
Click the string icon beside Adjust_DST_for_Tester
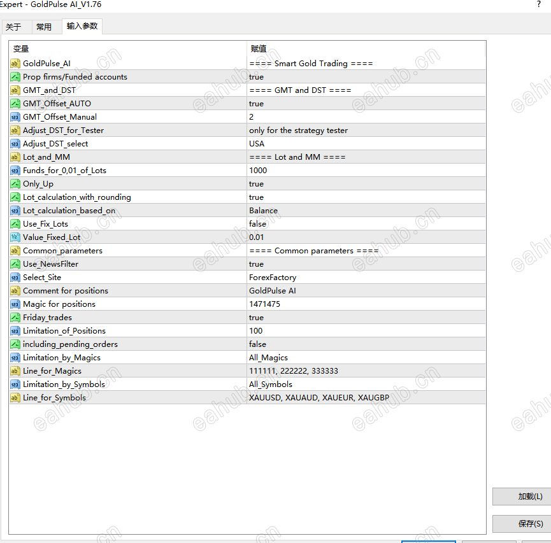pyautogui.click(x=15, y=130)
